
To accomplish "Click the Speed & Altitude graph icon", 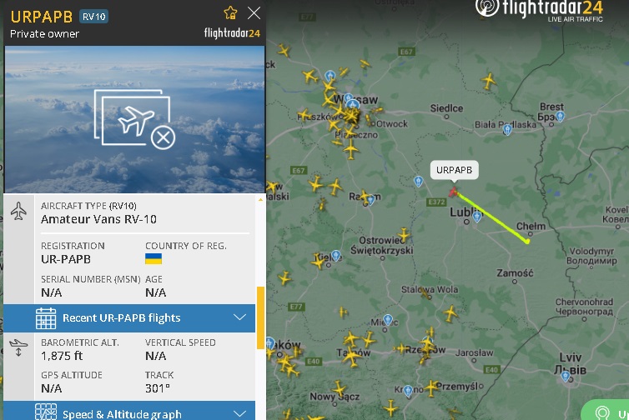I will pos(46,412).
